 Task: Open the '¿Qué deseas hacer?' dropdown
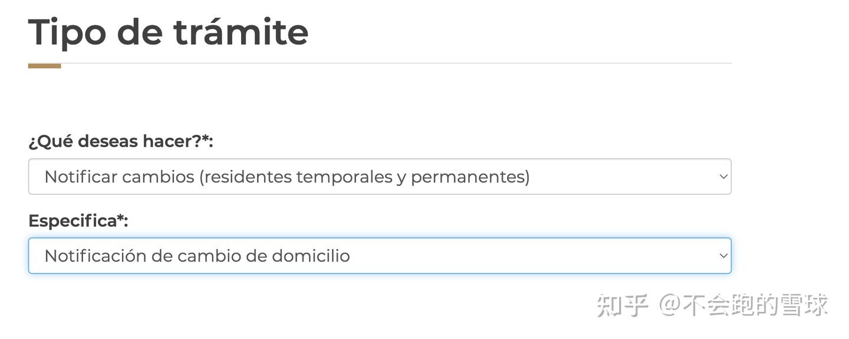click(x=379, y=177)
